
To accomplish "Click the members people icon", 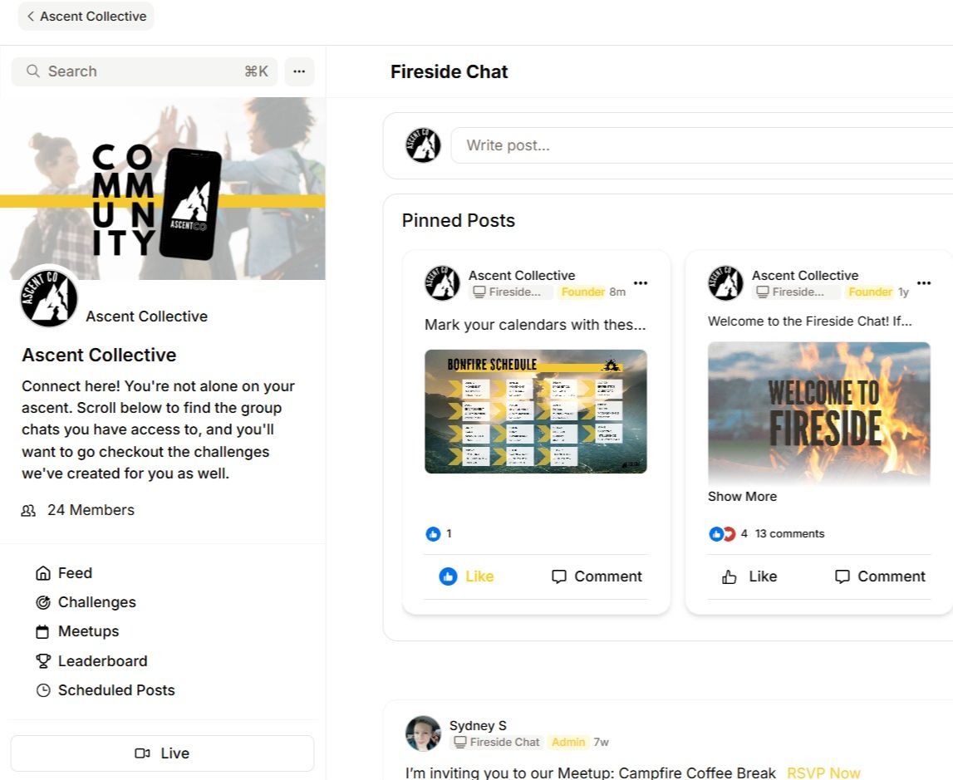I will tap(28, 510).
